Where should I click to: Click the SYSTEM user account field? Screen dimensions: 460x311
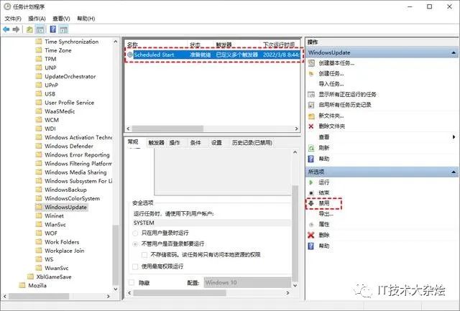pos(211,223)
